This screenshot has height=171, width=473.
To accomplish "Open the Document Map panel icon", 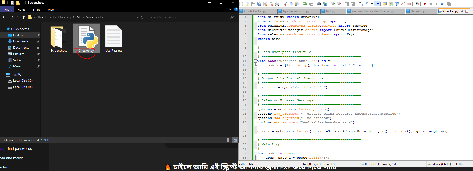I will (391, 4).
